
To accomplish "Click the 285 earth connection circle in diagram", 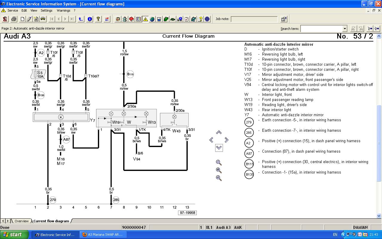I will coord(116,200).
